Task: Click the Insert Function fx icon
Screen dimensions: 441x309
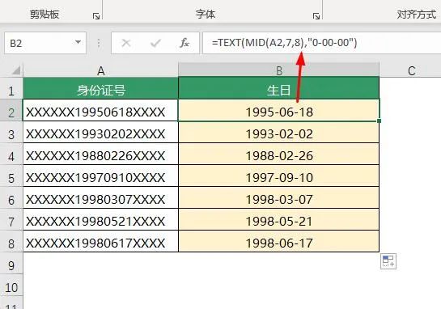Action: [x=184, y=43]
